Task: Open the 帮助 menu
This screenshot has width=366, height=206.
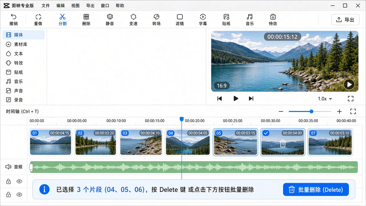Action: click(120, 6)
